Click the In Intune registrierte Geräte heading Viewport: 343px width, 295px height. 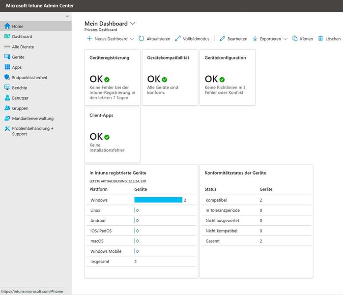coord(117,173)
